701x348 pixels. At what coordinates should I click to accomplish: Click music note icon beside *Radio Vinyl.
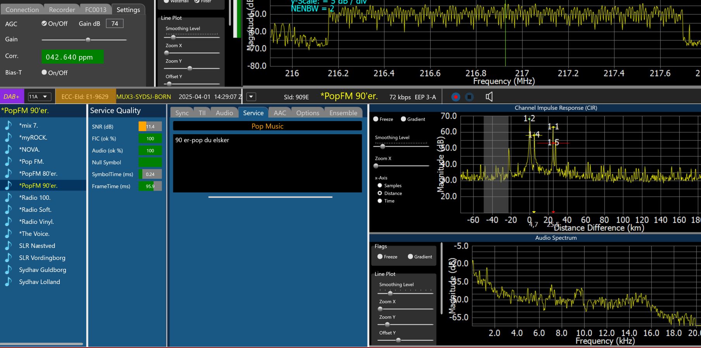(x=8, y=222)
